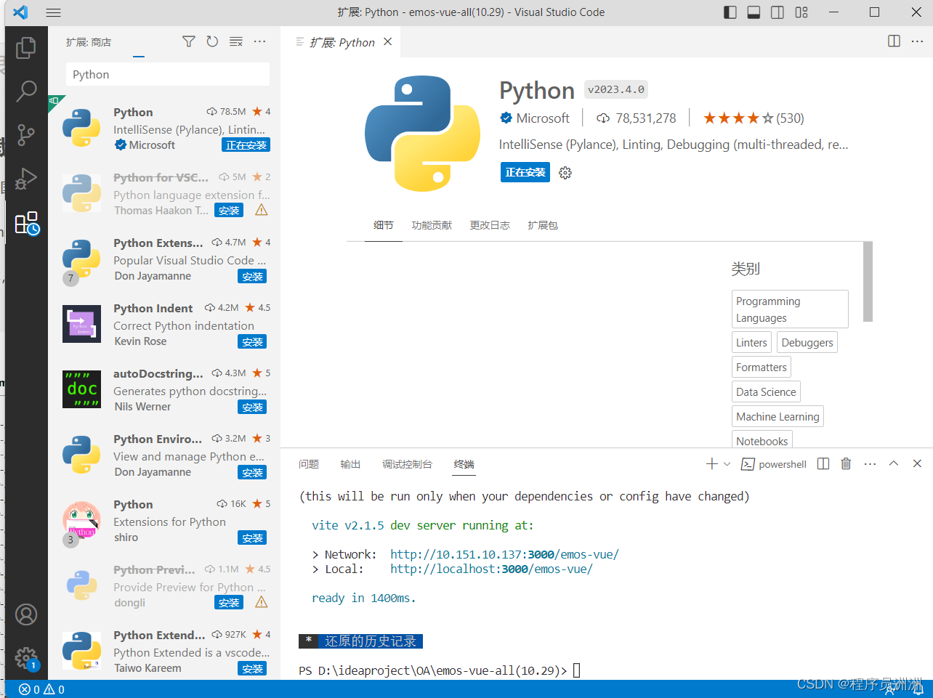Switch to the 输出 panel tab
The width and height of the screenshot is (933, 698).
tap(350, 464)
